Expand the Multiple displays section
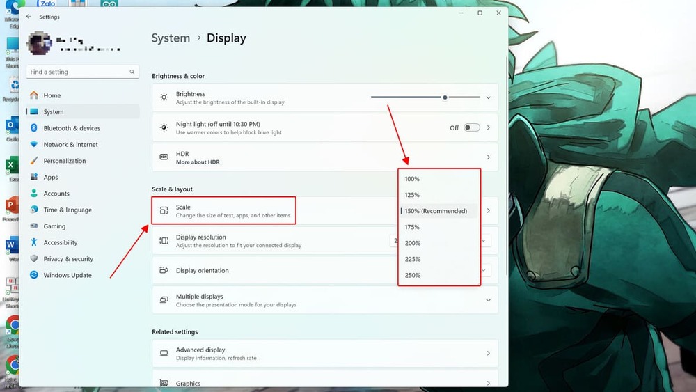Viewport: 696px width, 392px height. tap(488, 300)
